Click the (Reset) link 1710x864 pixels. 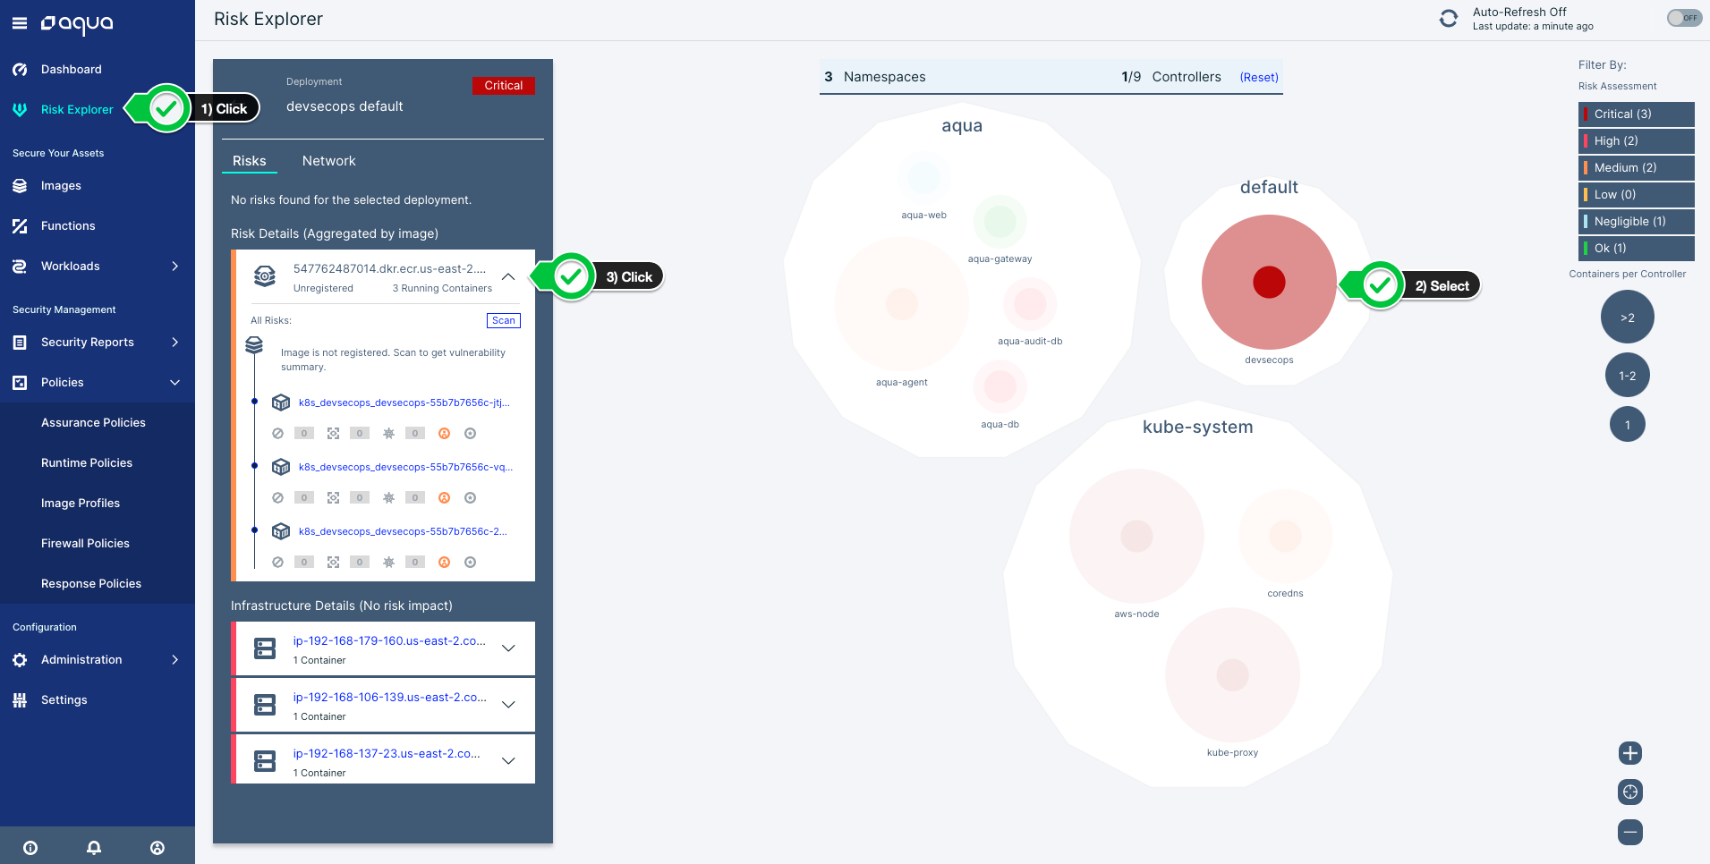[x=1259, y=78]
